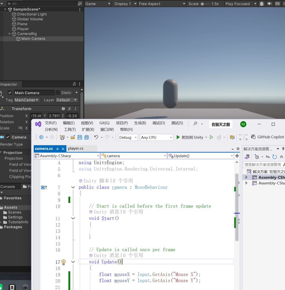Save camera.cs with the Visual Studio save icon
Viewport: 285px width, 290px height.
click(x=80, y=137)
